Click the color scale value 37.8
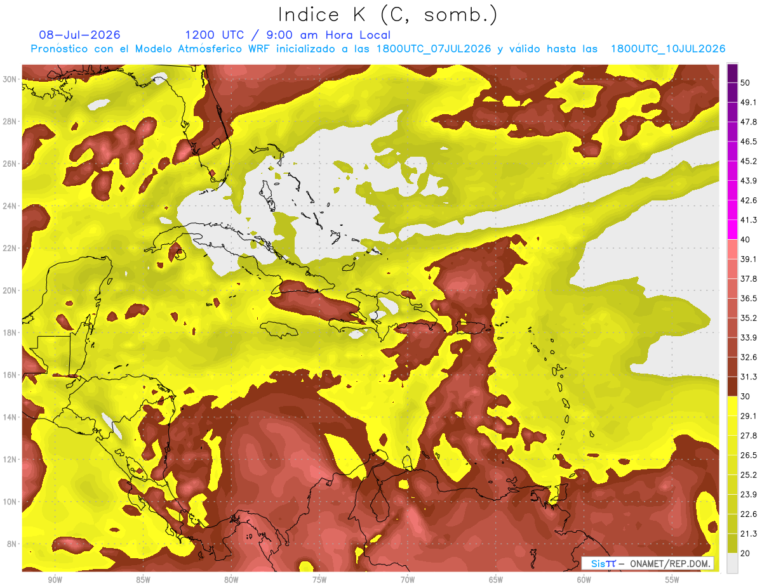 [x=748, y=278]
